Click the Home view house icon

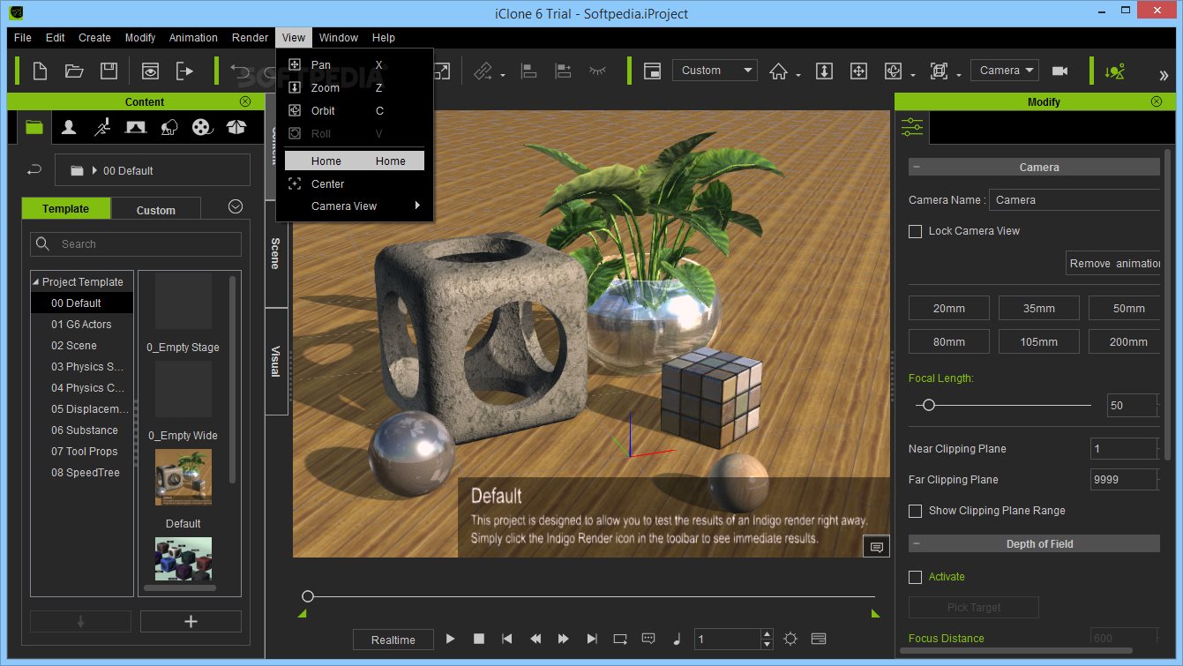778,71
